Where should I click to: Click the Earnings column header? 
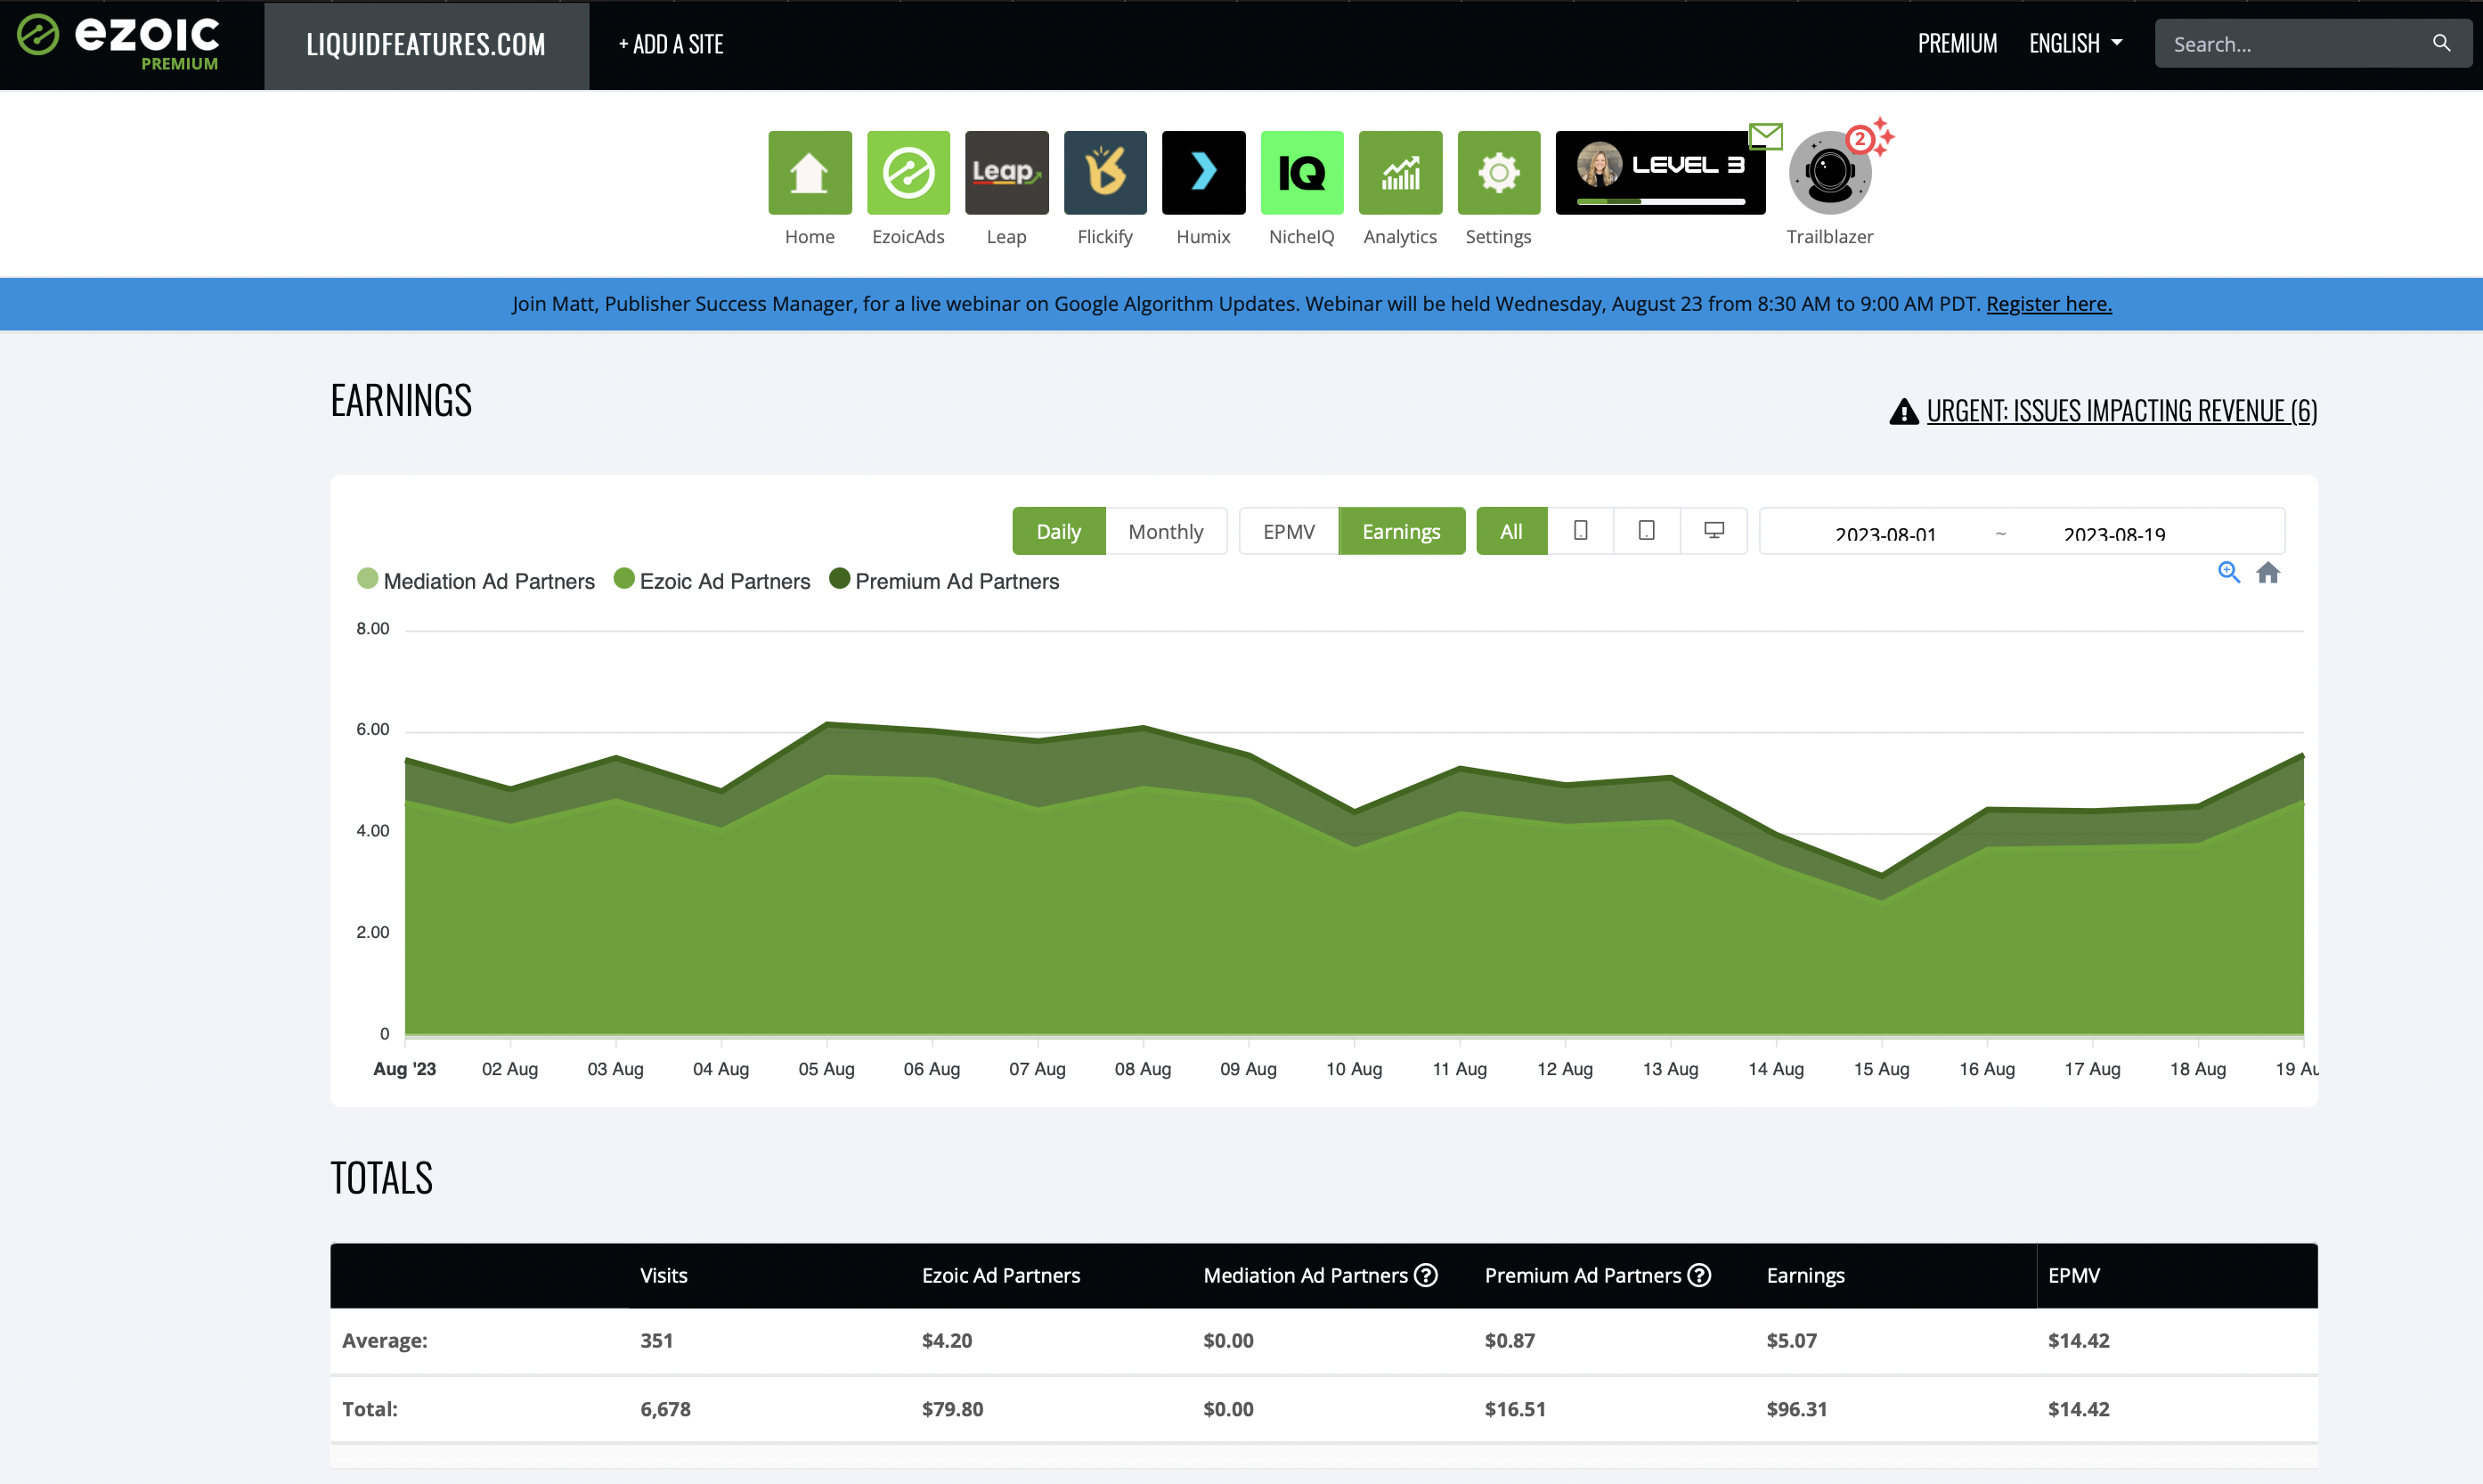[1805, 1275]
